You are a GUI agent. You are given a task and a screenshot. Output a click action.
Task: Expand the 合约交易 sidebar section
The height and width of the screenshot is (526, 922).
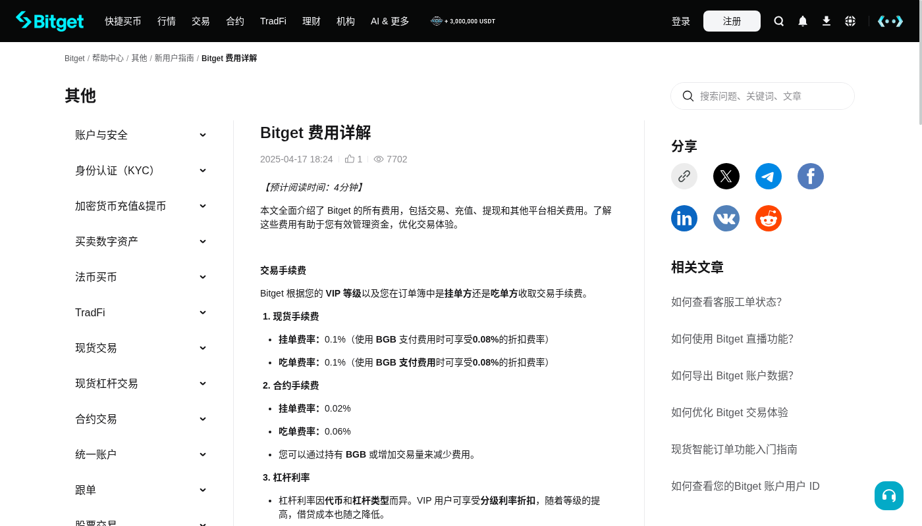[141, 419]
